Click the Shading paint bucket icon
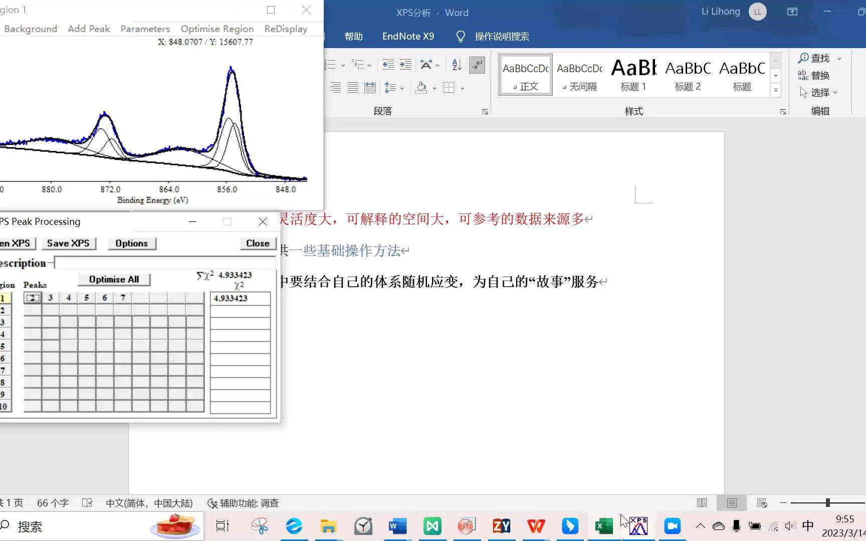 (x=421, y=88)
